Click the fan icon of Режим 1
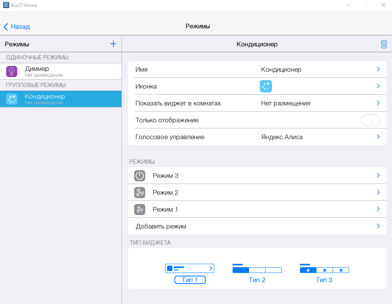 [x=140, y=209]
